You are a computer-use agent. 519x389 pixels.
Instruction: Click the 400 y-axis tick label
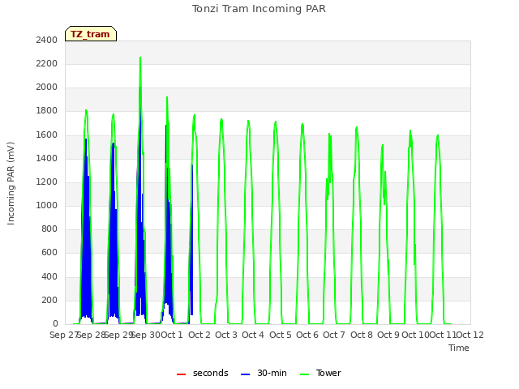click(x=49, y=276)
